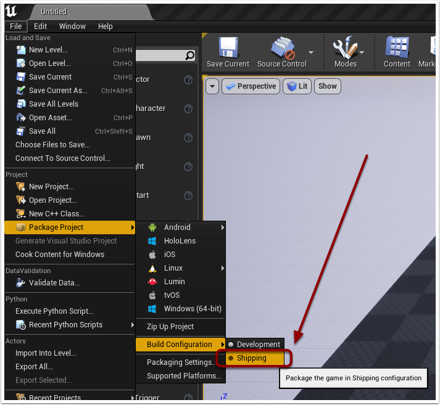Image resolution: width=440 pixels, height=405 pixels.
Task: Click the HoloLens Windows icon
Action: click(x=152, y=241)
